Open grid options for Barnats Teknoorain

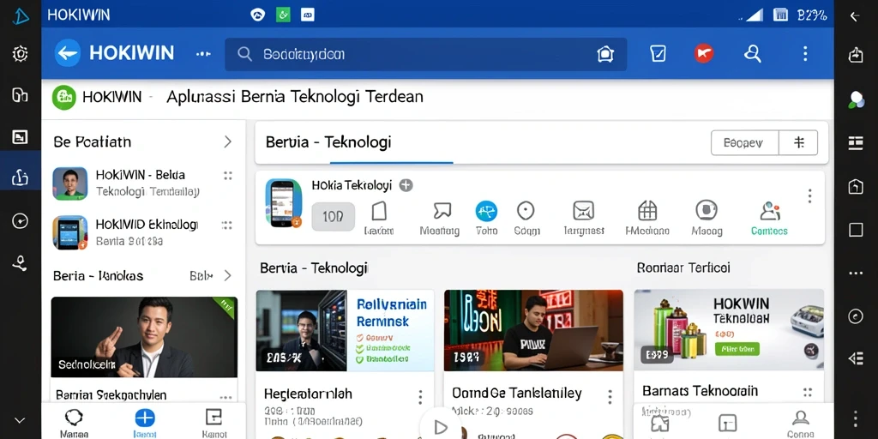(808, 392)
